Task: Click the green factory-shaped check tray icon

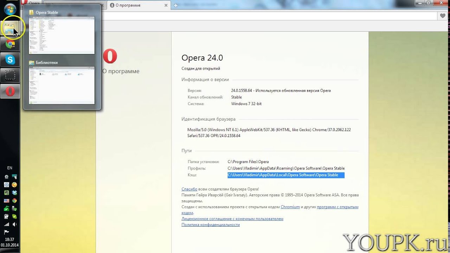Action: point(7,208)
